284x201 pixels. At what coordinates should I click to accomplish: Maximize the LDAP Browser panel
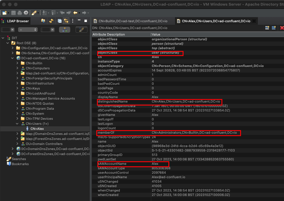point(86,21)
